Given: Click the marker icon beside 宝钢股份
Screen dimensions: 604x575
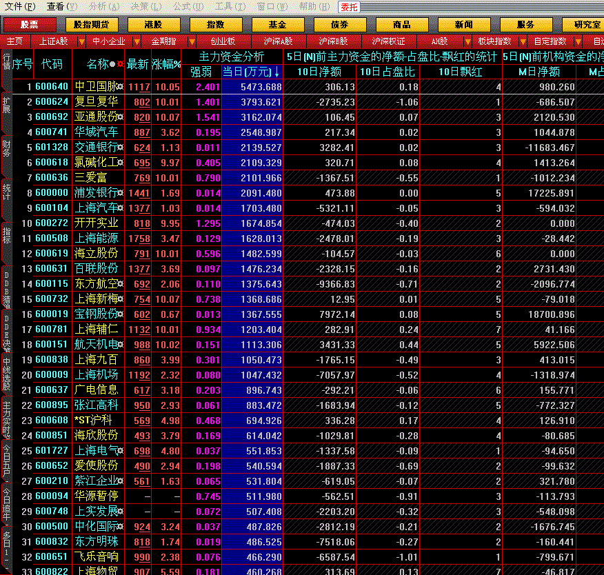Looking at the screenshot, I should 121,314.
